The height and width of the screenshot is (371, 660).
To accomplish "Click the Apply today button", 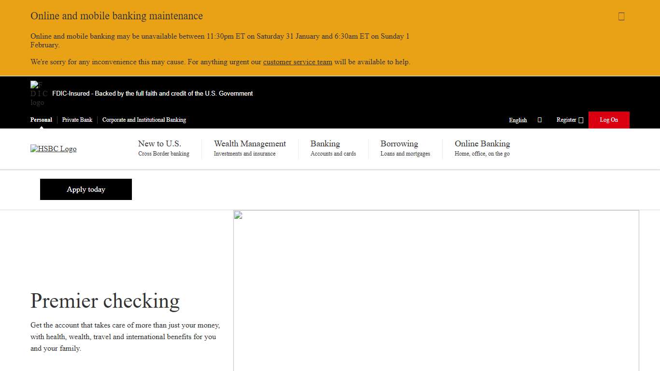I will coord(86,189).
